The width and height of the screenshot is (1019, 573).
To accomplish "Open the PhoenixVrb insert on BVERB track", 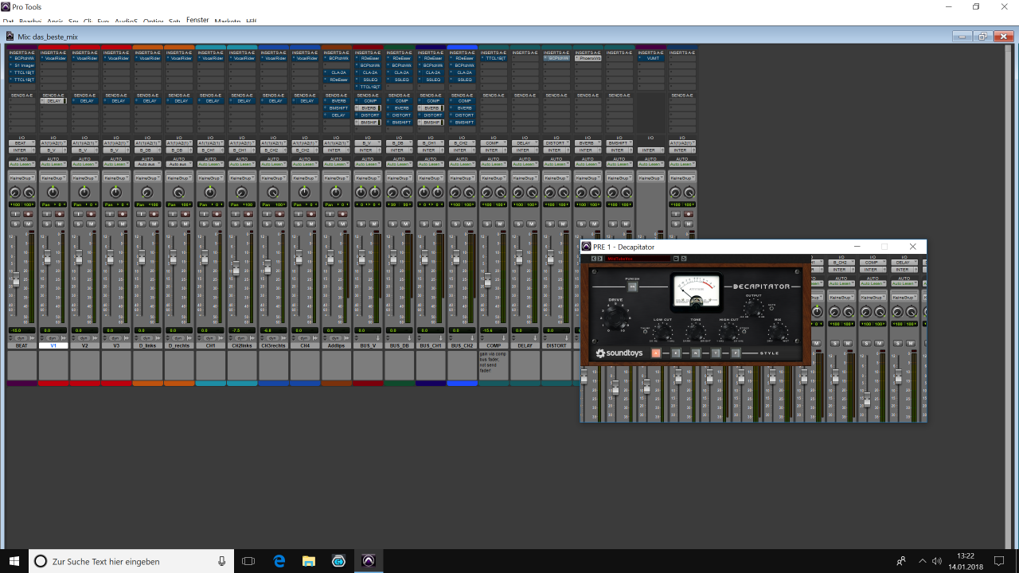I will click(x=588, y=58).
